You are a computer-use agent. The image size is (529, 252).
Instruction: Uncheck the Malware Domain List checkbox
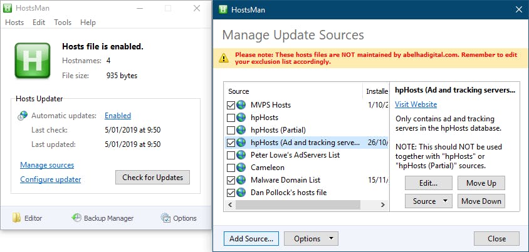coord(231,180)
